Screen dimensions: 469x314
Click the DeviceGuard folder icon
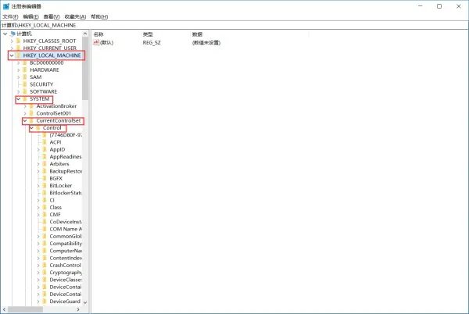[45, 302]
